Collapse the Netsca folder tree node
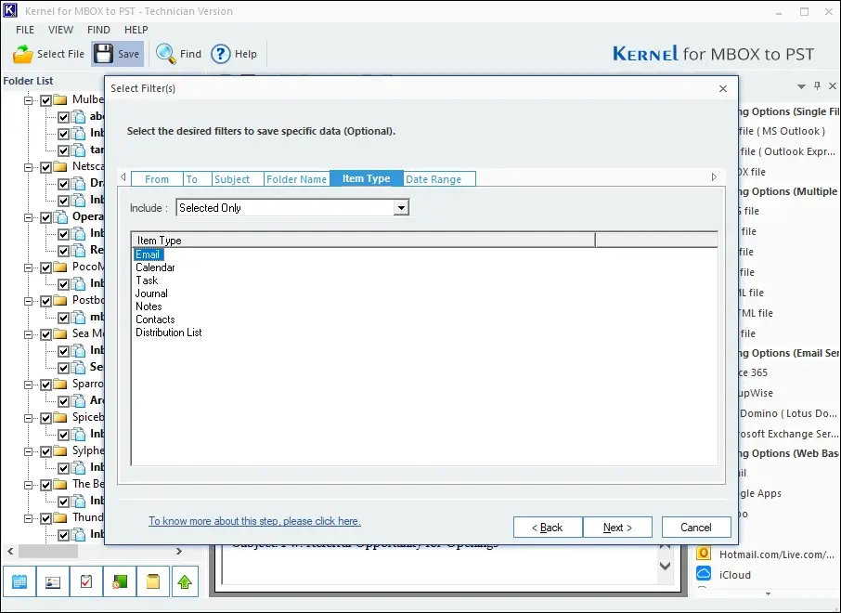 pos(29,167)
